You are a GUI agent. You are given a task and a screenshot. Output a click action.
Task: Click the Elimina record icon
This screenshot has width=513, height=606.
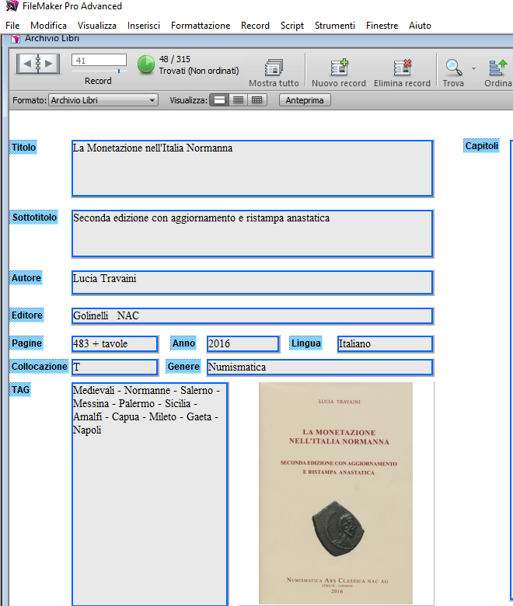click(402, 68)
